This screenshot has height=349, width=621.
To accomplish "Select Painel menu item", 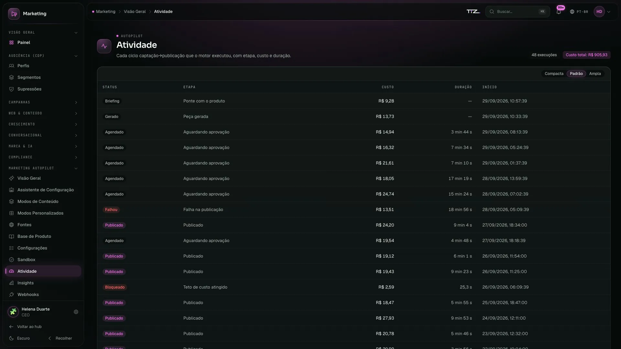I will coord(43,42).
